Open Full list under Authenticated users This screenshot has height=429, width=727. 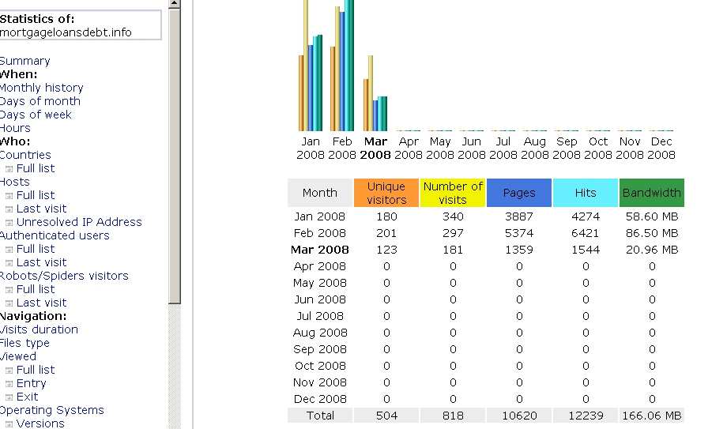[36, 249]
